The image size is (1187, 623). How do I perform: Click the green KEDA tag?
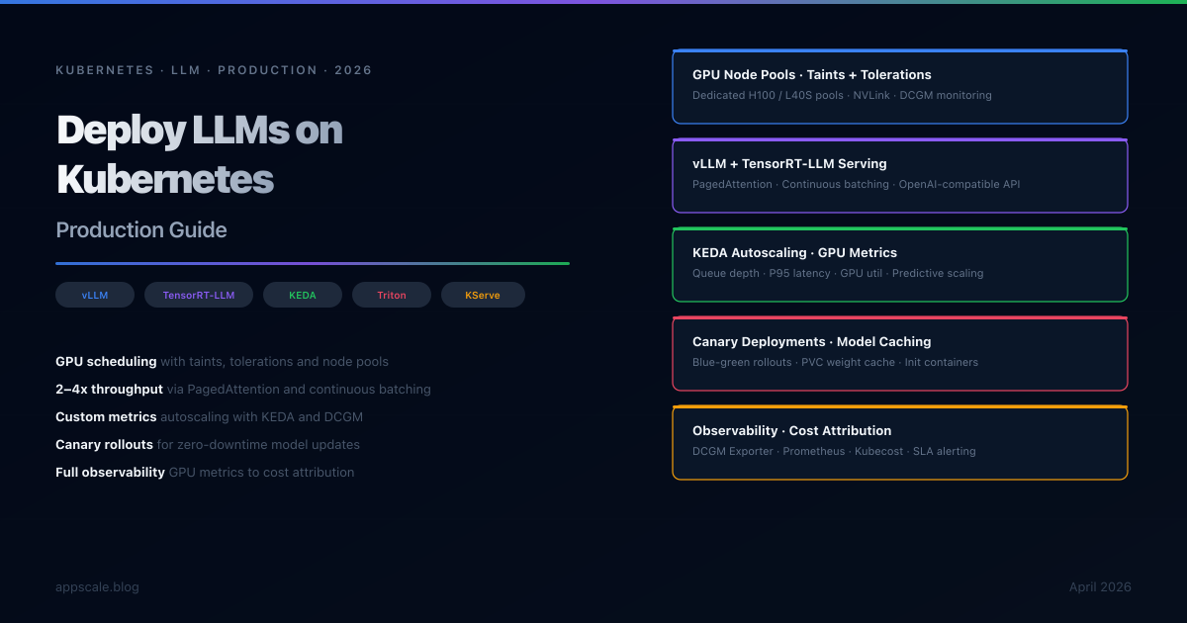coord(303,295)
